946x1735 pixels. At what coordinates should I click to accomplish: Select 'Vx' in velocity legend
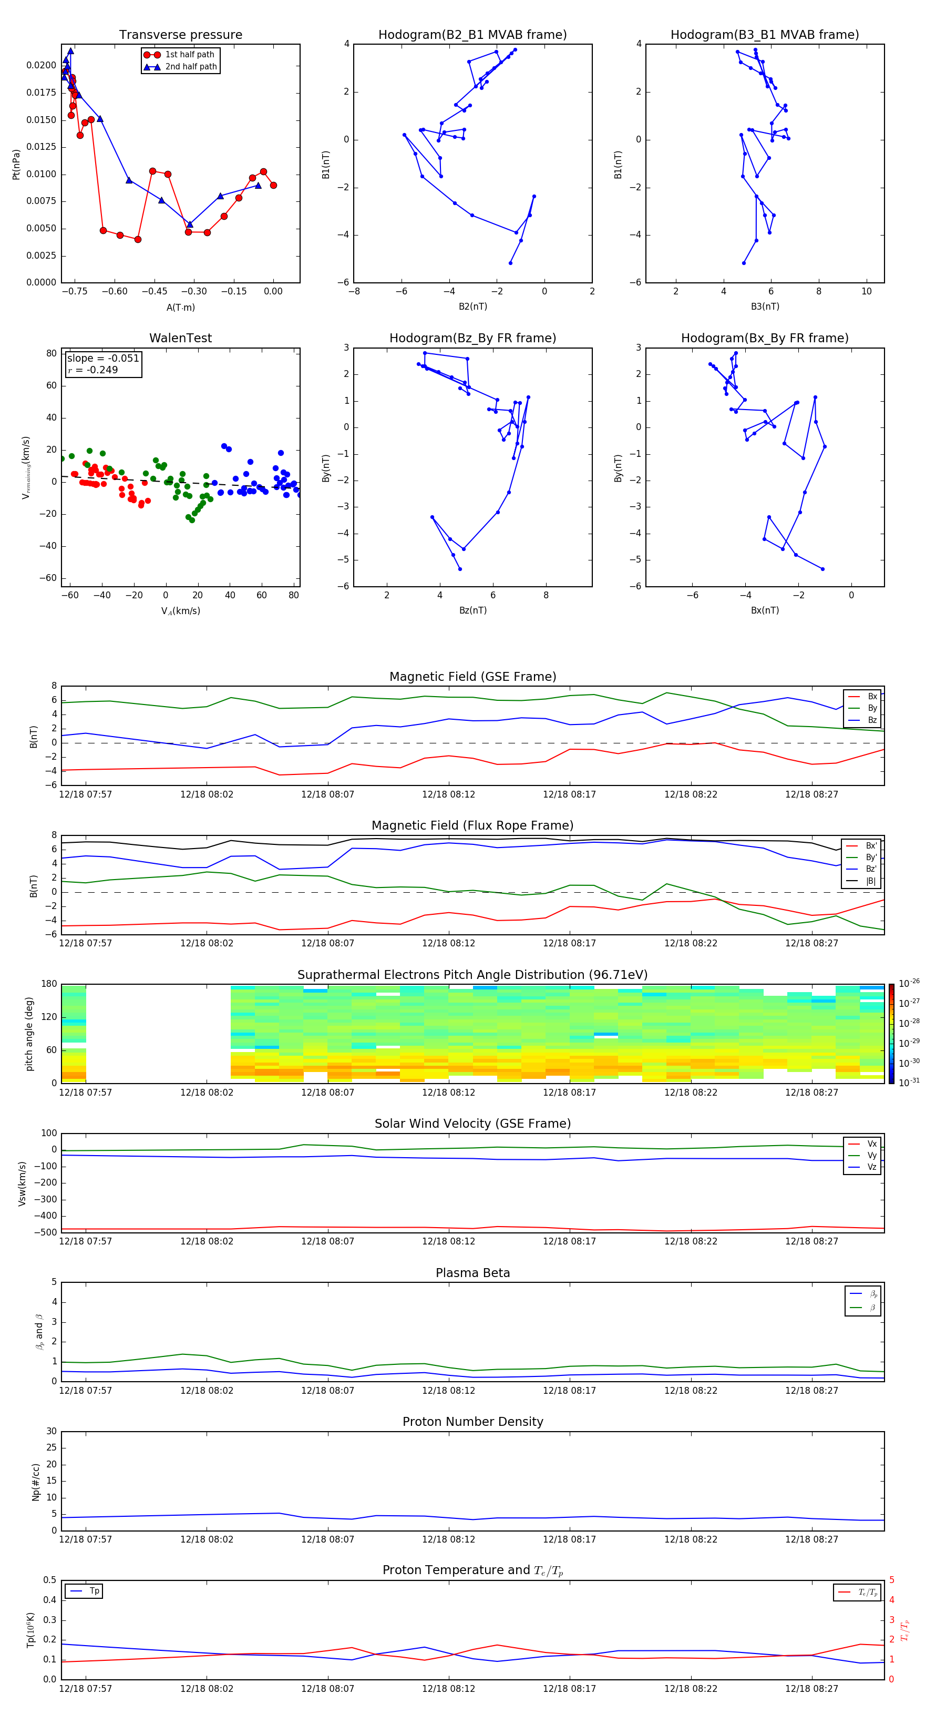pyautogui.click(x=862, y=1144)
